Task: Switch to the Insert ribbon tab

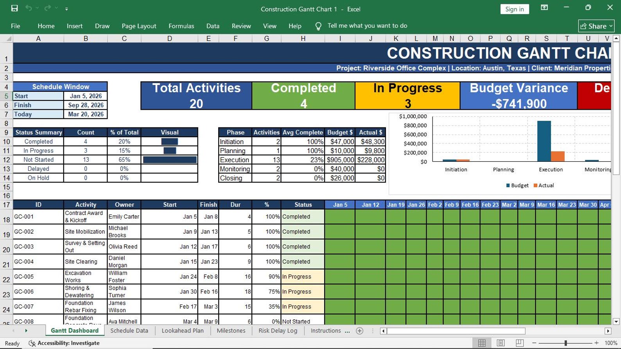Action: [x=75, y=26]
